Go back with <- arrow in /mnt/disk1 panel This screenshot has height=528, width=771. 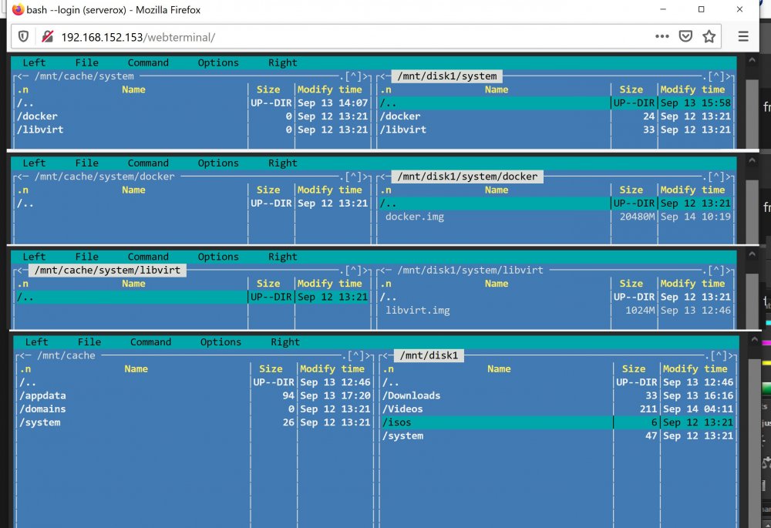coord(388,355)
